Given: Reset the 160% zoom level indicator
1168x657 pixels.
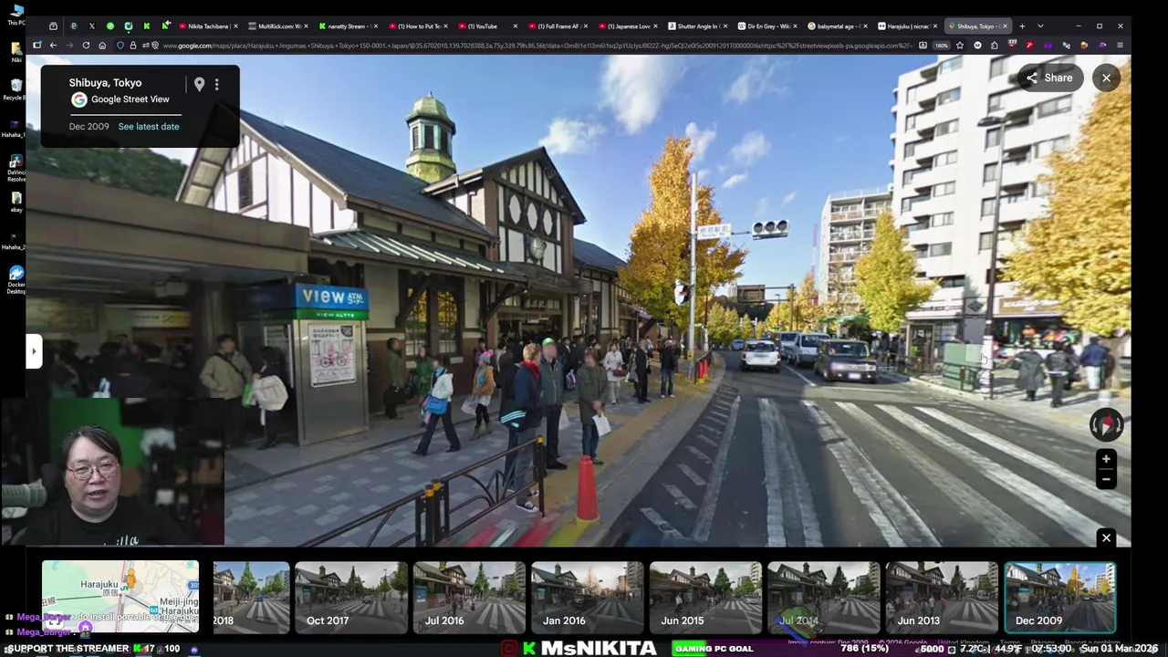Looking at the screenshot, I should pyautogui.click(x=941, y=45).
